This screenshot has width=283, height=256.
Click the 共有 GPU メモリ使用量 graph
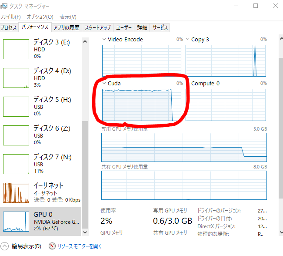point(184,185)
